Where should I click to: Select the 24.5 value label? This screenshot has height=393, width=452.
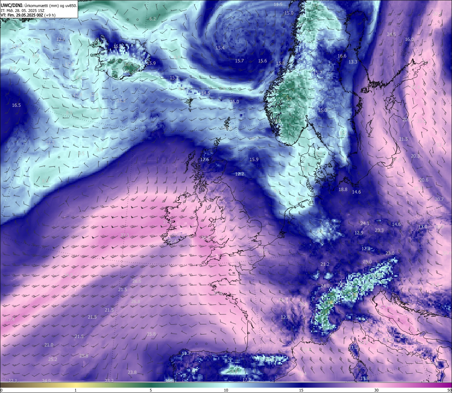(x=391, y=34)
